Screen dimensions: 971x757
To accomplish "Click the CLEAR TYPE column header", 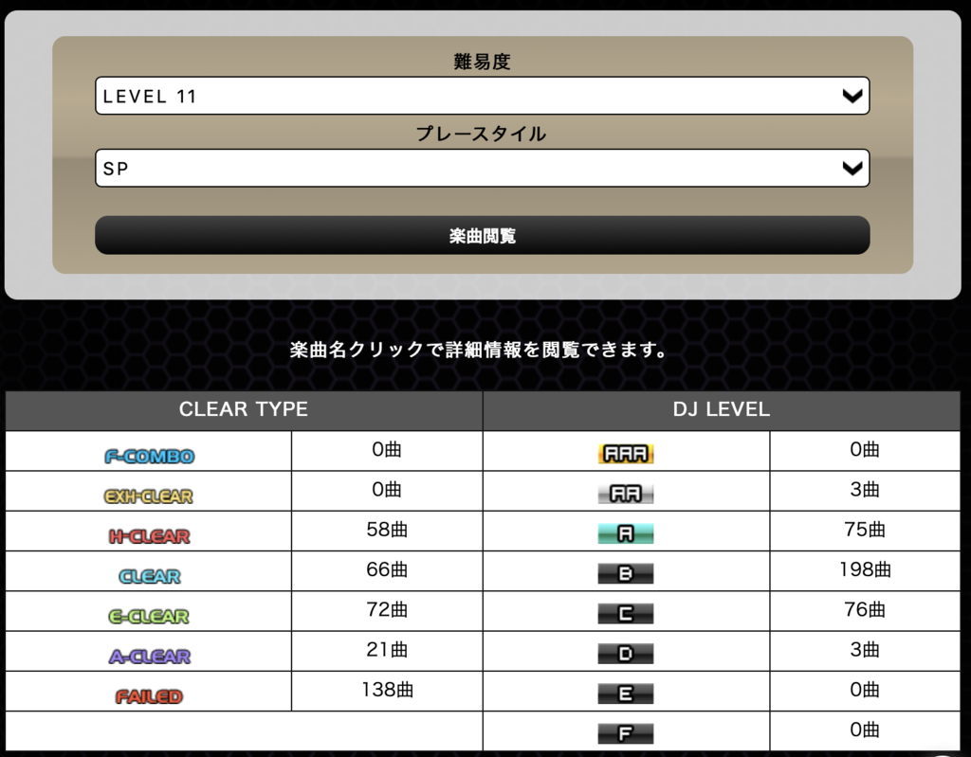I will (x=244, y=409).
